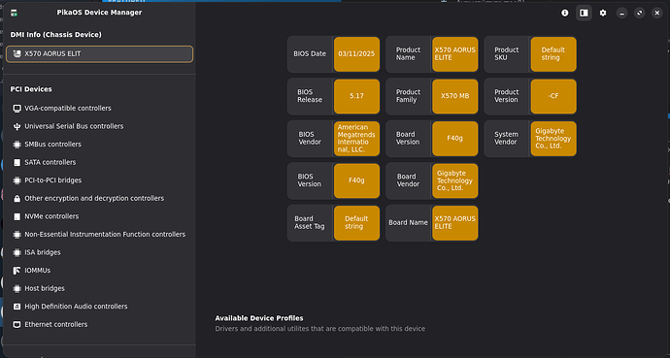
Task: Click the About info icon in header
Action: tap(565, 13)
